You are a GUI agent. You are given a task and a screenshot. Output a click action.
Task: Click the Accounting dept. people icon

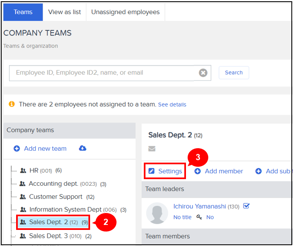coord(22,184)
